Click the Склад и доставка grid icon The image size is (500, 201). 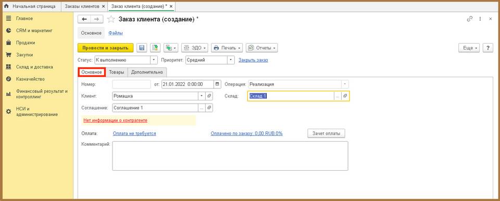9,67
